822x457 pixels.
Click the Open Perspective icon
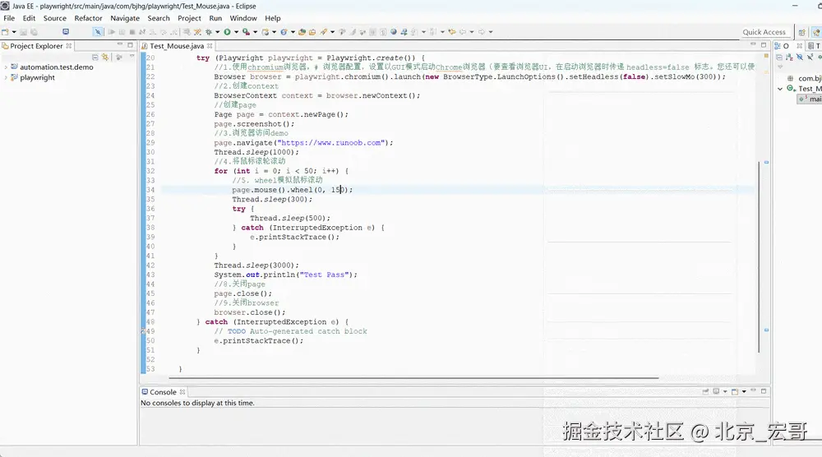coord(802,32)
